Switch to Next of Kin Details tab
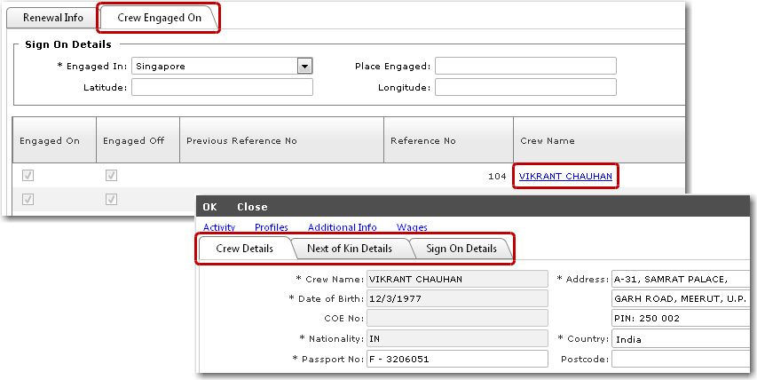The image size is (757, 380). (349, 249)
